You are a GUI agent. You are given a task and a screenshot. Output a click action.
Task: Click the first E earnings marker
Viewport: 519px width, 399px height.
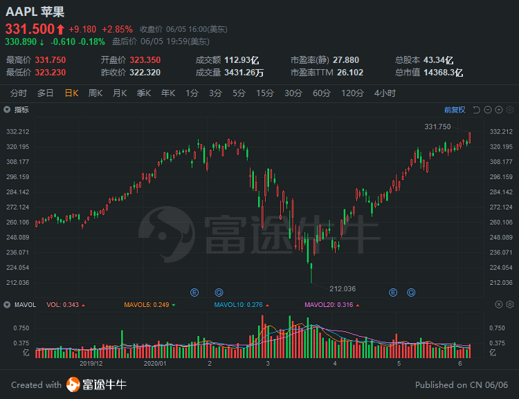tap(194, 293)
